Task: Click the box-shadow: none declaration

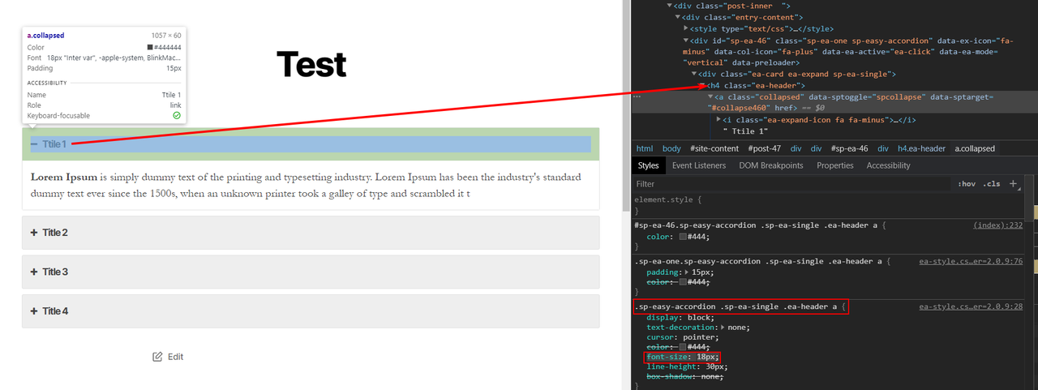Action: (684, 376)
